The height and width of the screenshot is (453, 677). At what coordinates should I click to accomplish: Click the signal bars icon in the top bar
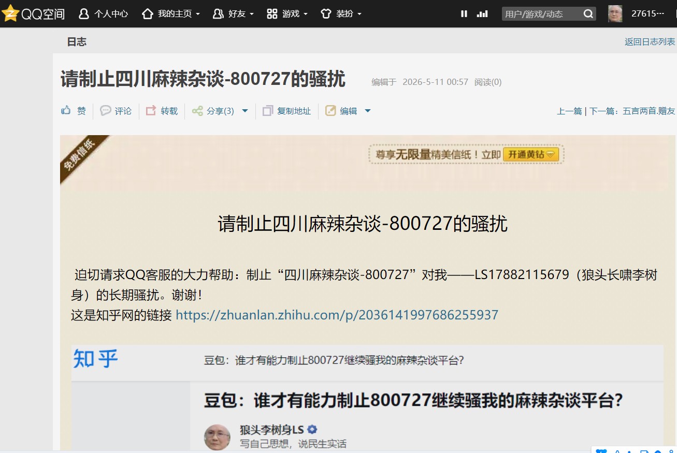coord(482,14)
